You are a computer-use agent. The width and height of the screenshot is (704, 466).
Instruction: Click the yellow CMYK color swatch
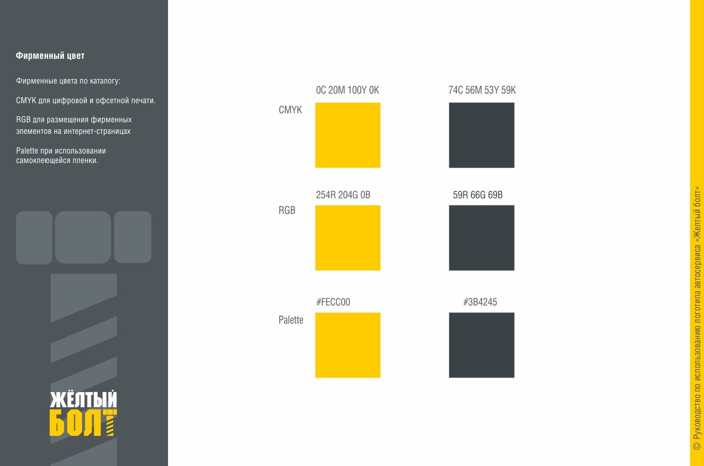[x=348, y=135]
